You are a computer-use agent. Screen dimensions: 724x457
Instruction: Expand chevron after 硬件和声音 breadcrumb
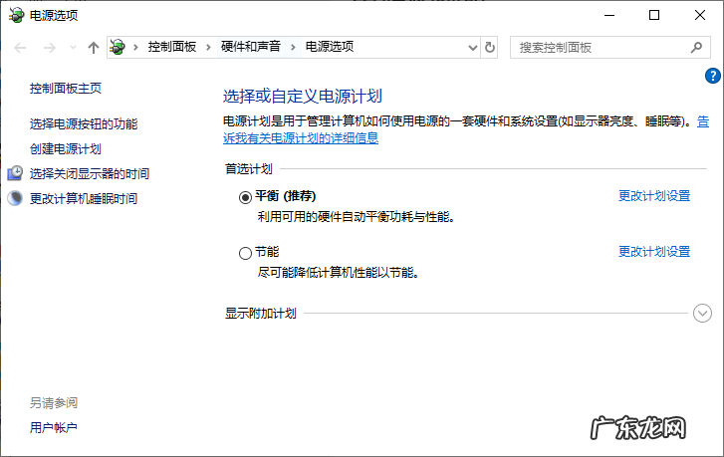point(293,47)
